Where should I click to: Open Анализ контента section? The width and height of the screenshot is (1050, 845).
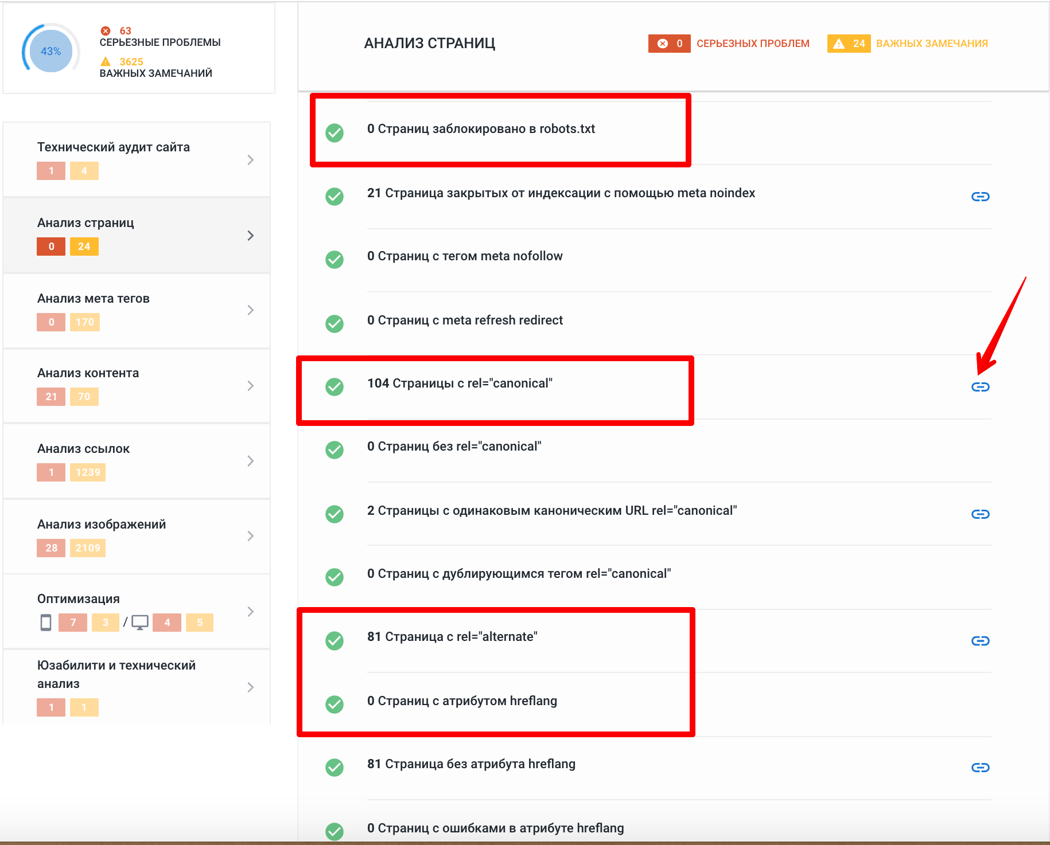click(137, 386)
